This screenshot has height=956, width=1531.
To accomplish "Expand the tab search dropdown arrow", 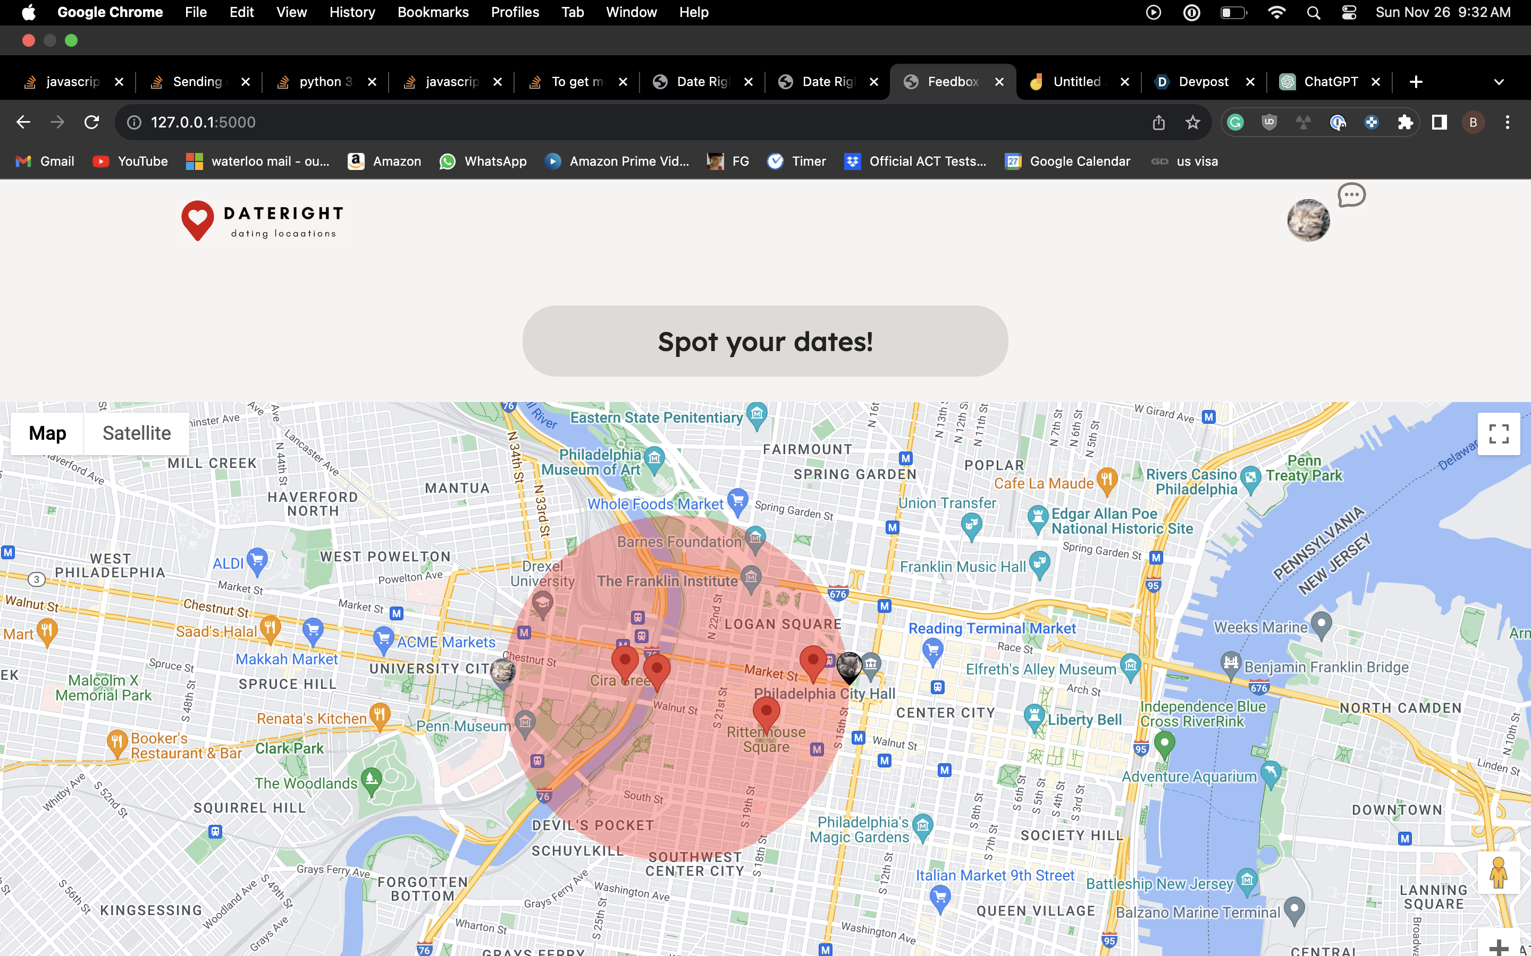I will pyautogui.click(x=1499, y=82).
